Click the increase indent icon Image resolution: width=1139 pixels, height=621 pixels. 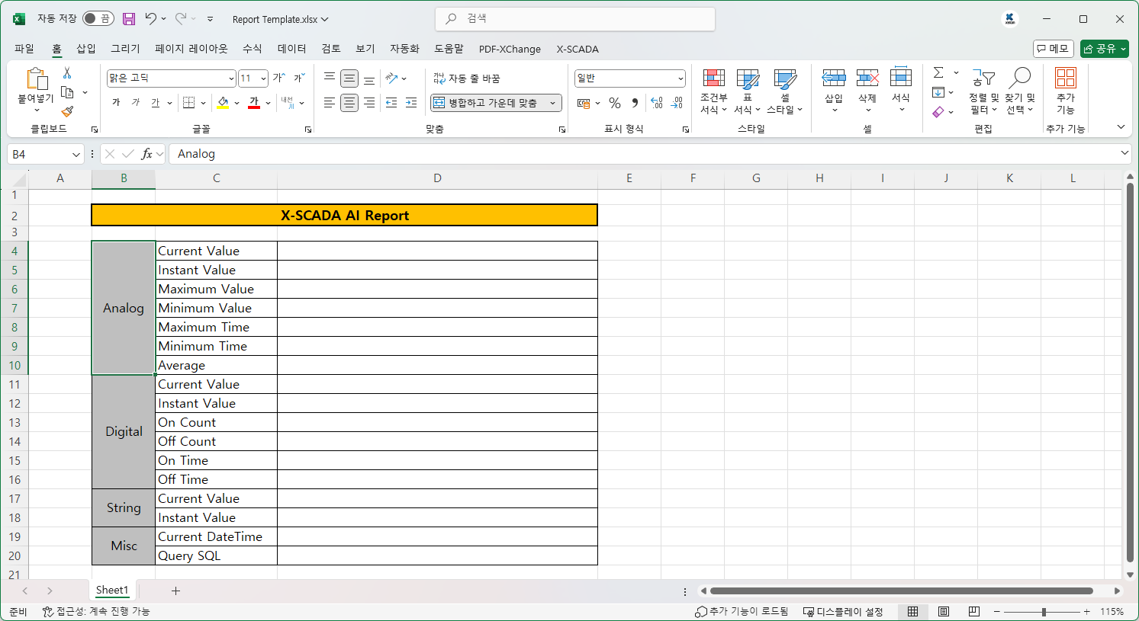click(411, 103)
